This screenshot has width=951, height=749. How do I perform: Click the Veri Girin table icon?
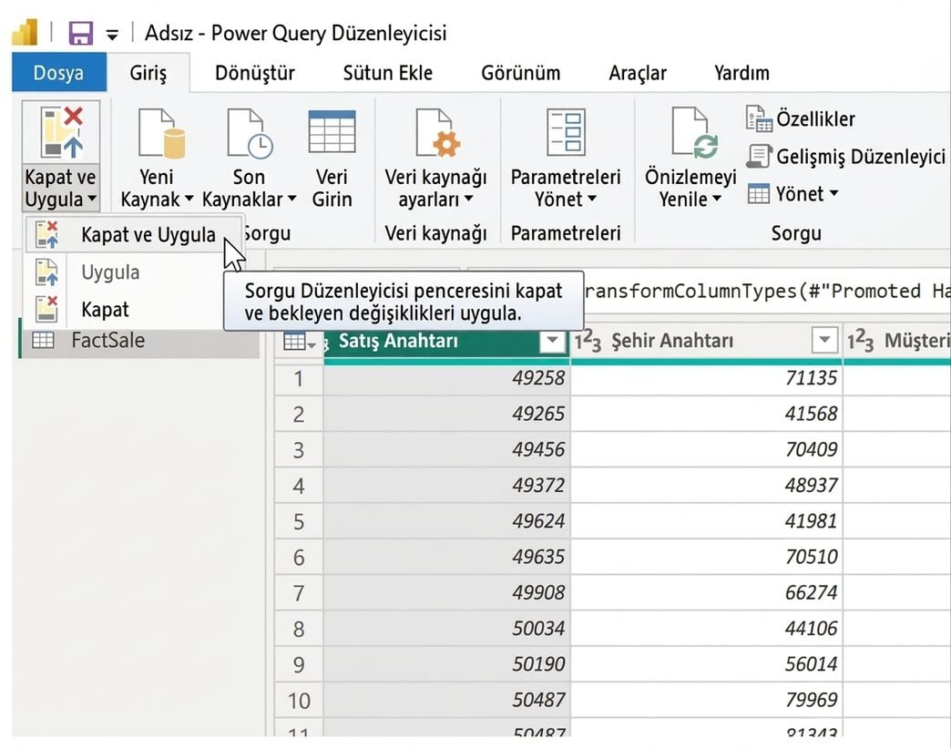pos(332,131)
